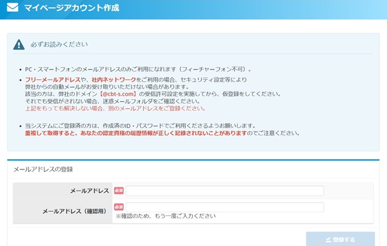Screen dimensions: 387x246
Task: Click the ※確認のため、もう一度ご入力ください note
Action: click(166, 216)
